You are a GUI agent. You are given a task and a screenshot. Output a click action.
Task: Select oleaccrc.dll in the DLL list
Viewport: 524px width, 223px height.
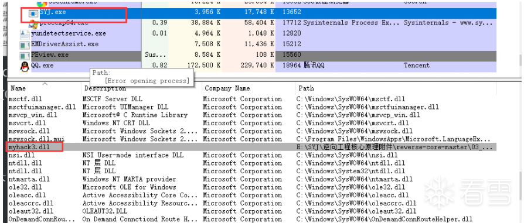(30, 203)
